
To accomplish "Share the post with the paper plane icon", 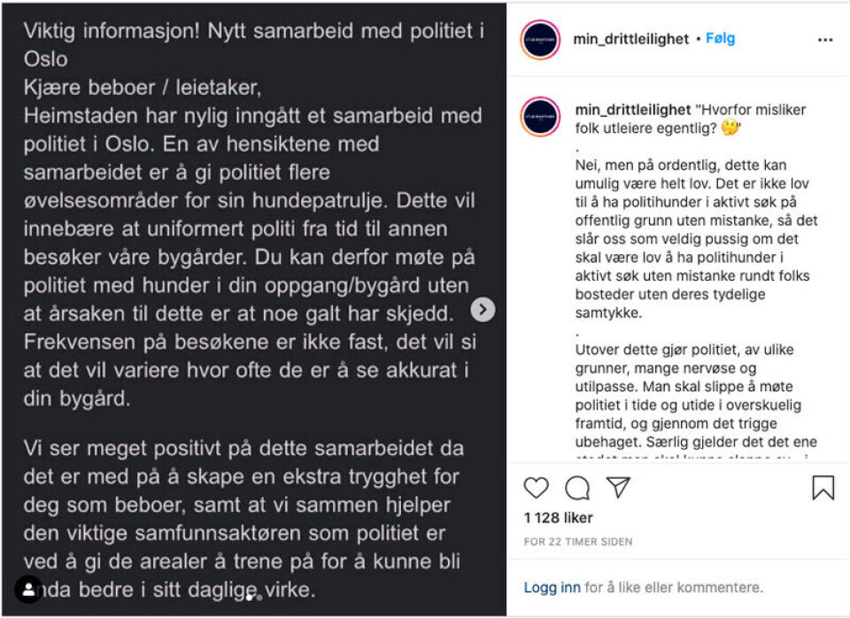I will point(618,487).
